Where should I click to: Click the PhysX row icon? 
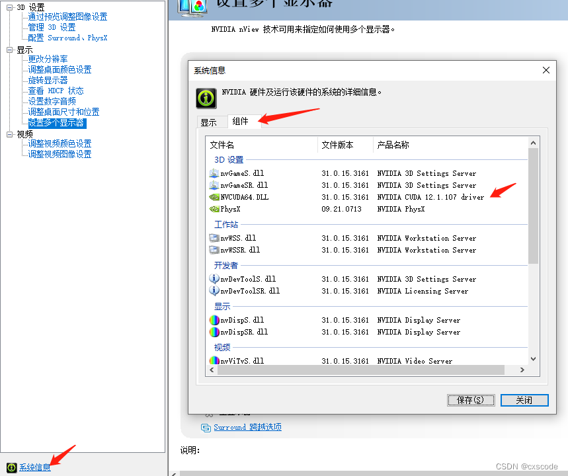(x=214, y=209)
